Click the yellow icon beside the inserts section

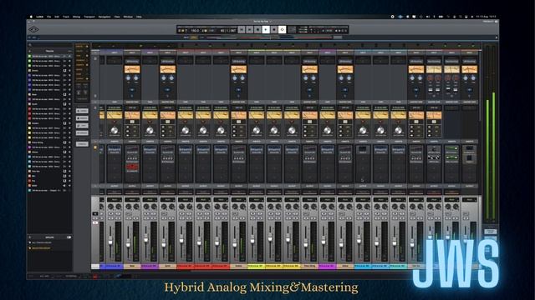[x=95, y=147]
